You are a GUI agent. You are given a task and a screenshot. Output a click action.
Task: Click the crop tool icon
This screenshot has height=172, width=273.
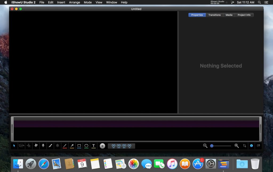tap(244, 146)
